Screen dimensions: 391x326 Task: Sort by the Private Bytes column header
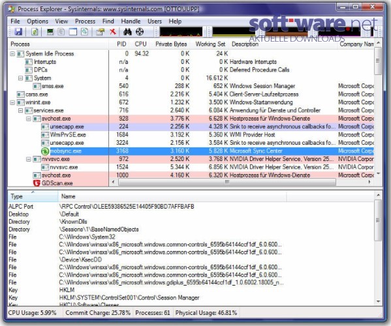pyautogui.click(x=171, y=44)
